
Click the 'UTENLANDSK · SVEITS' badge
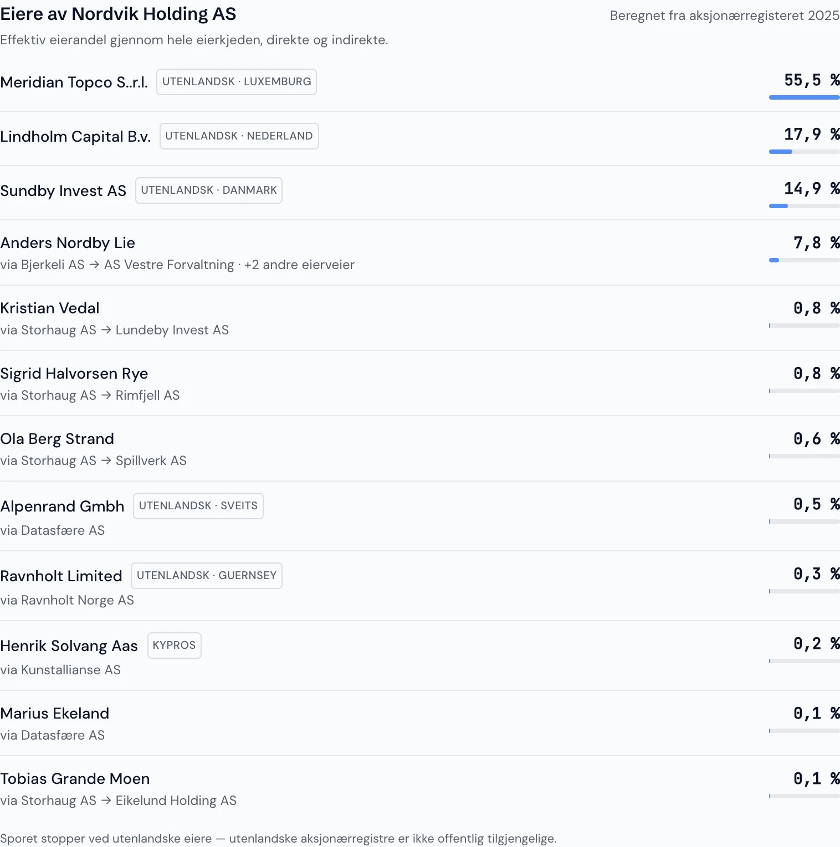point(198,506)
